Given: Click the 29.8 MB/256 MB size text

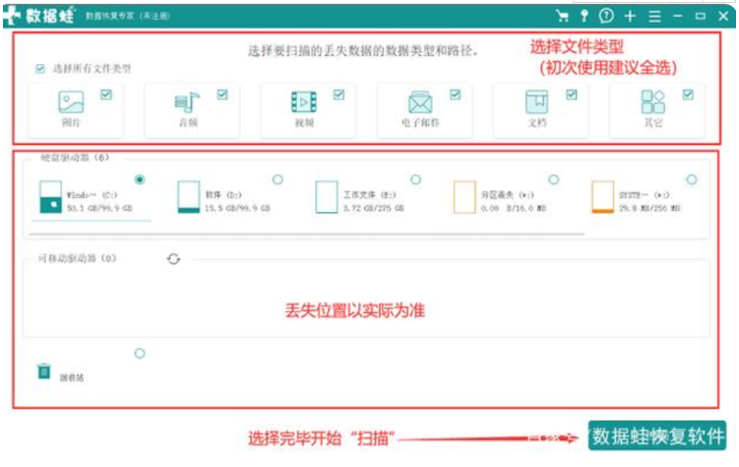Looking at the screenshot, I should tap(649, 208).
